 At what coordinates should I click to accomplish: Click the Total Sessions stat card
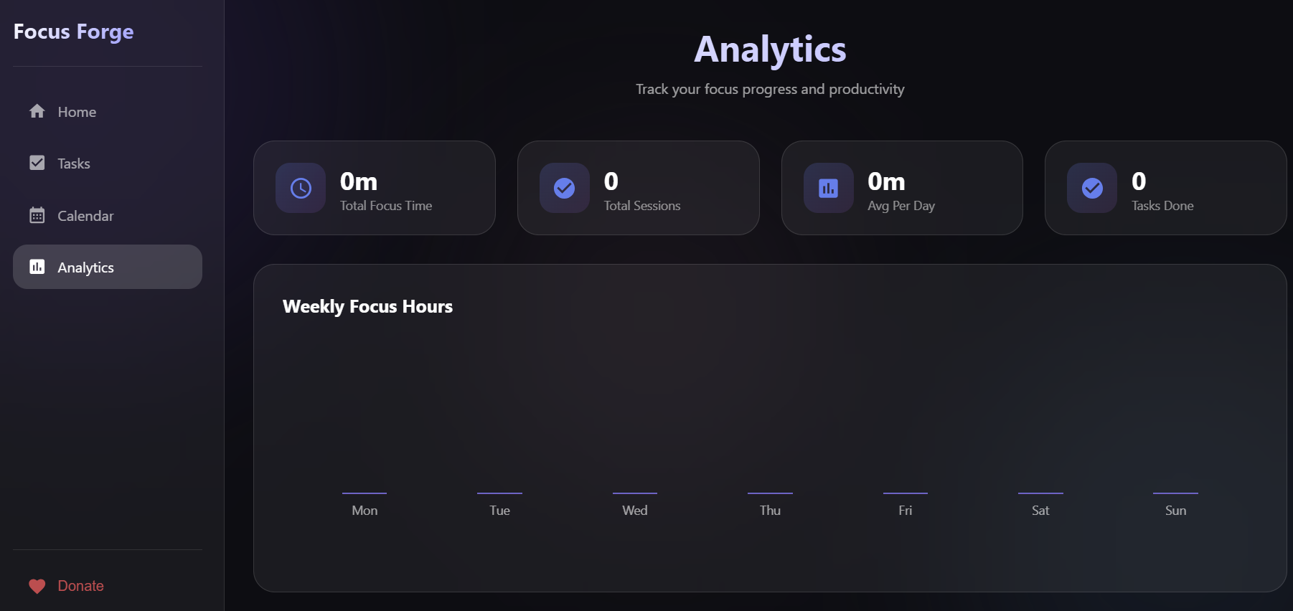click(x=638, y=188)
